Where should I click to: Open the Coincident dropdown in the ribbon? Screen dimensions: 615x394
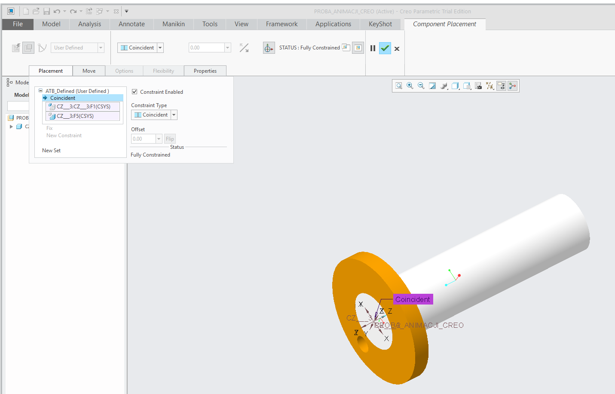click(x=160, y=48)
